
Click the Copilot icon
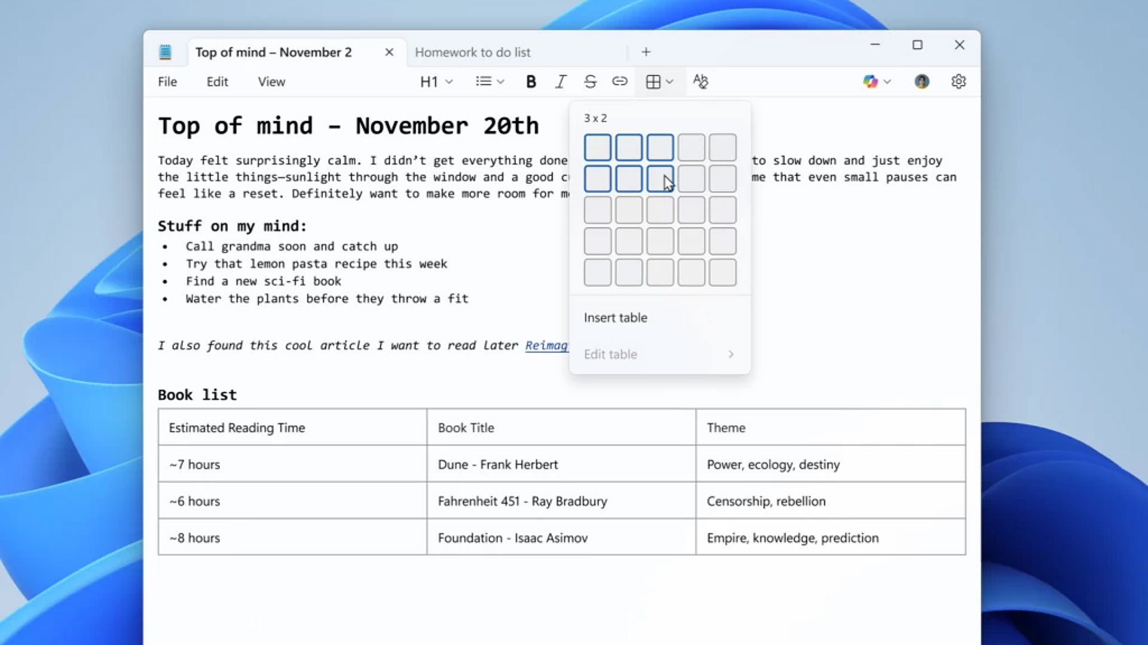[x=870, y=82]
